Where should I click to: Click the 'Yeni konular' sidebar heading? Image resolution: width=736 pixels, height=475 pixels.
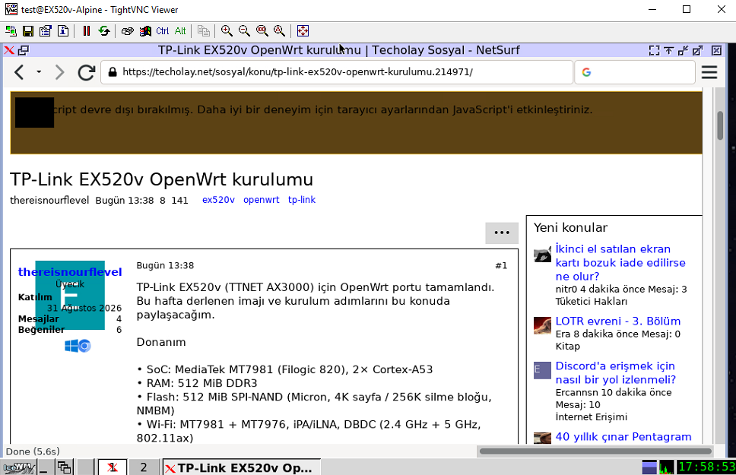(570, 228)
